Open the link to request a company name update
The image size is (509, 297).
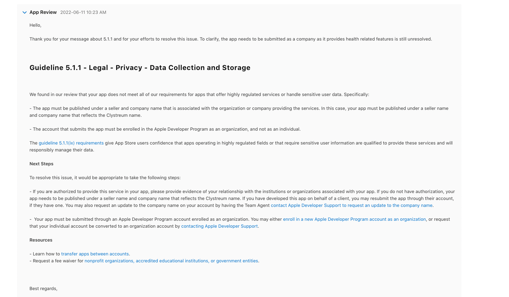point(352,206)
